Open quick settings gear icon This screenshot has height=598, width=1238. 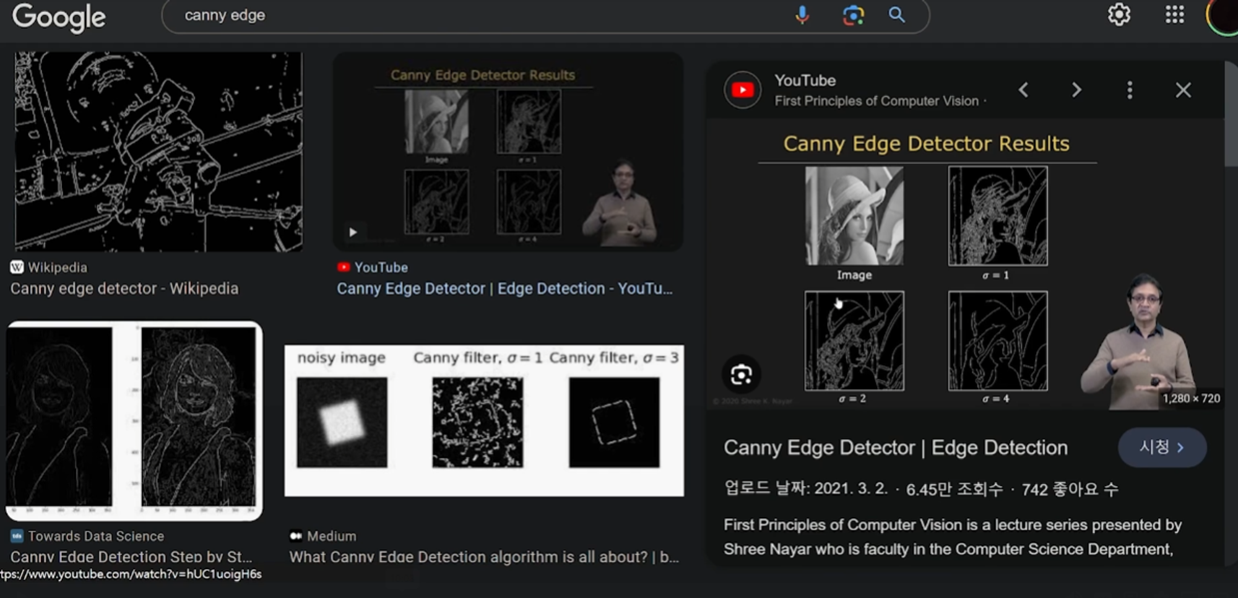tap(1119, 14)
